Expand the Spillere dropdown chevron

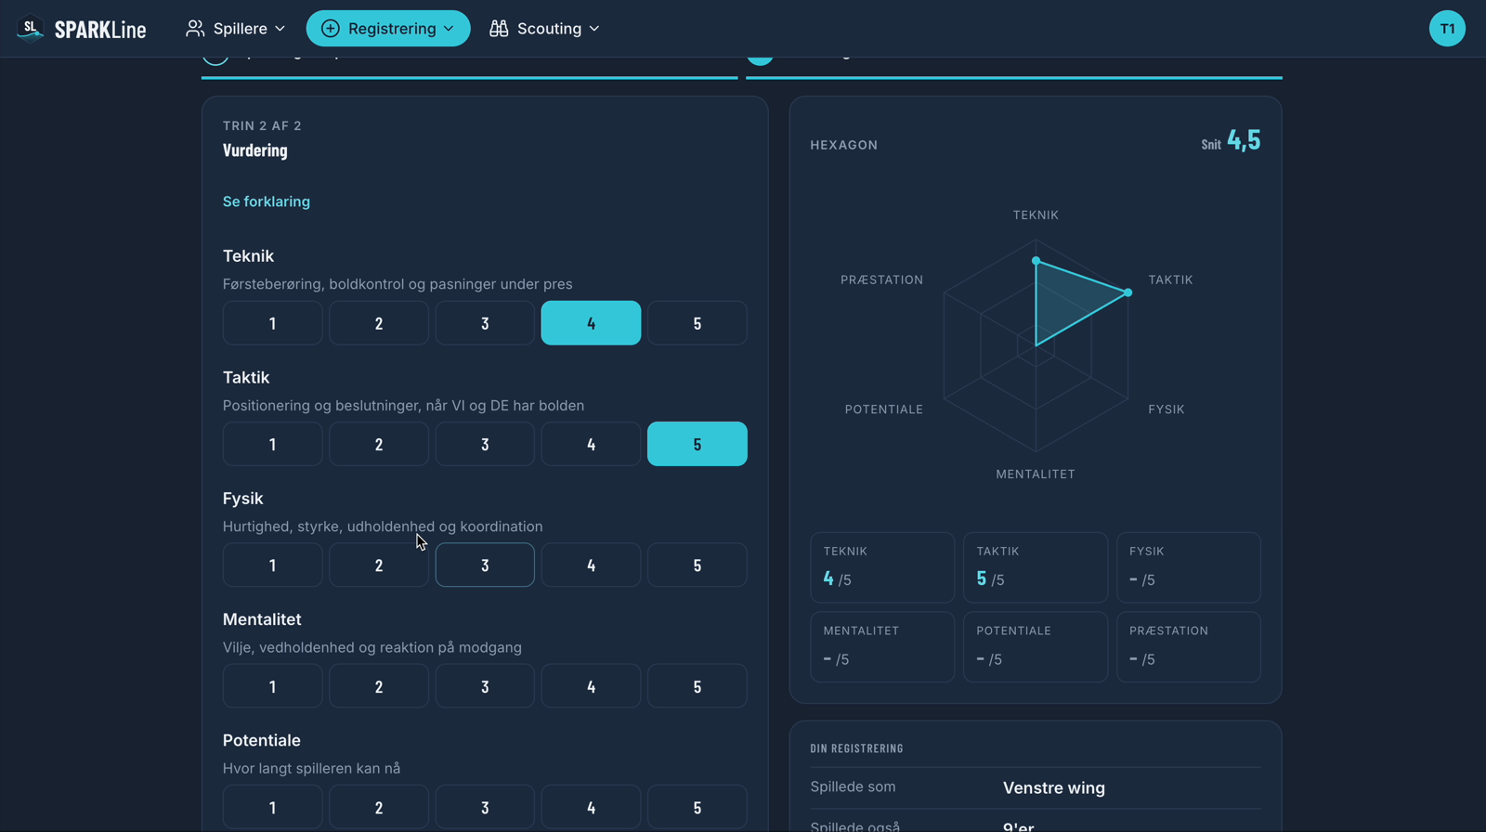pos(280,29)
